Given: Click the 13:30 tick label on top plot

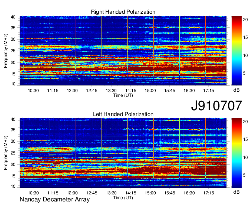Looking at the screenshot, I should point(111,91).
